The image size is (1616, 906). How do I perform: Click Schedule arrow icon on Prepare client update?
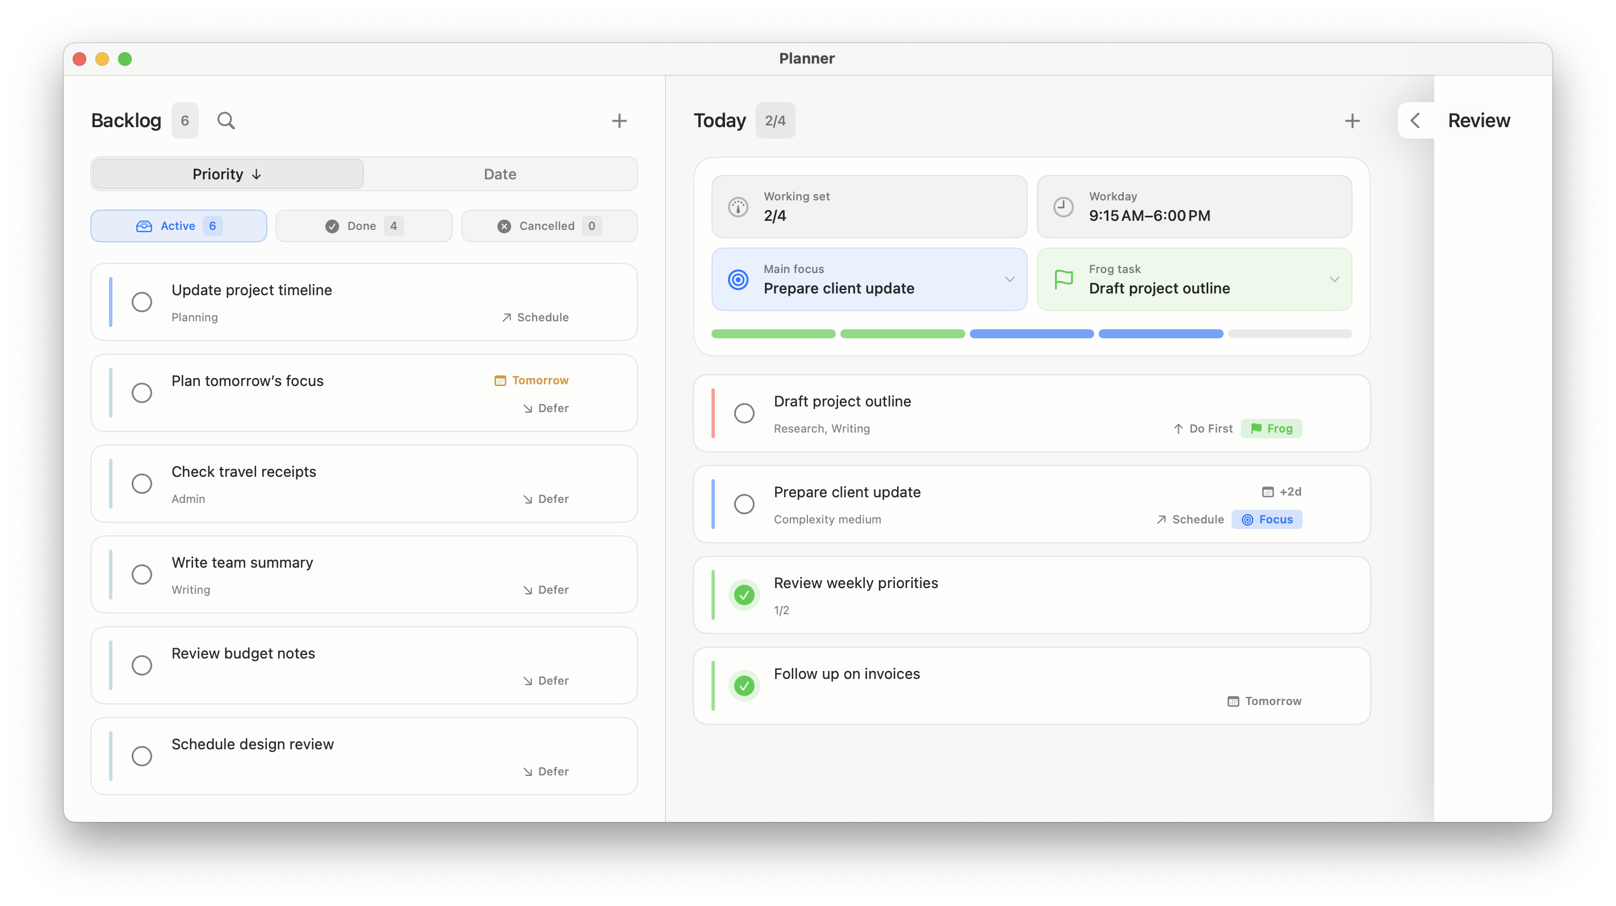[x=1161, y=519]
